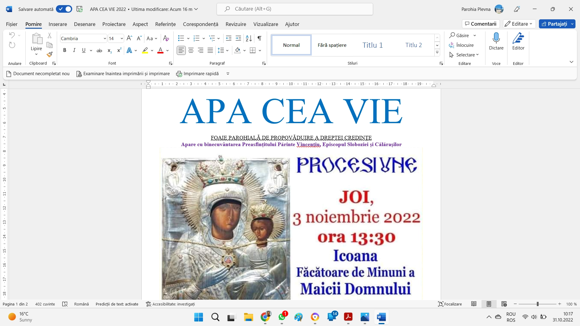
Task: Pick the text highlight color
Action: click(x=145, y=50)
